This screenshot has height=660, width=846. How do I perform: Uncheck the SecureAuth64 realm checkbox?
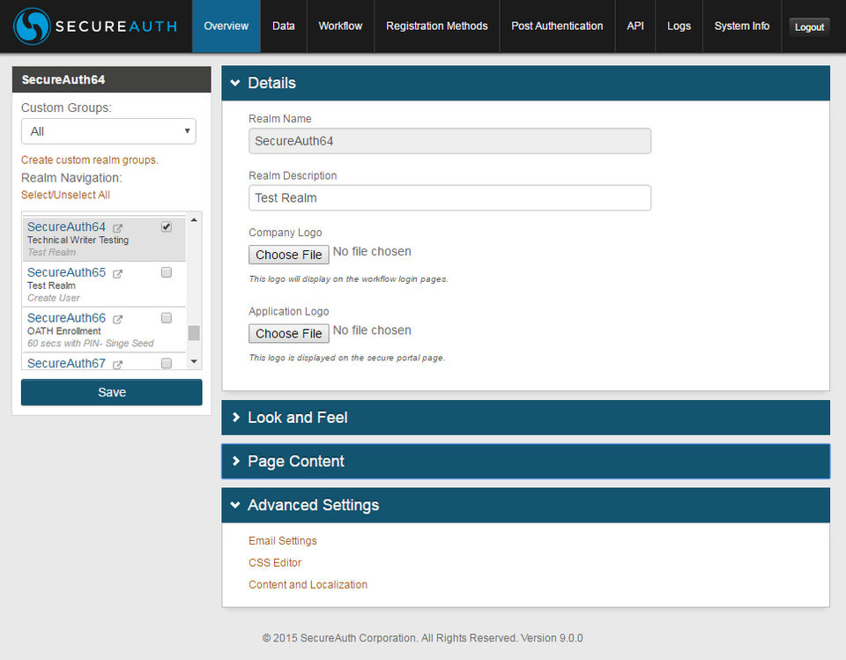(x=167, y=226)
